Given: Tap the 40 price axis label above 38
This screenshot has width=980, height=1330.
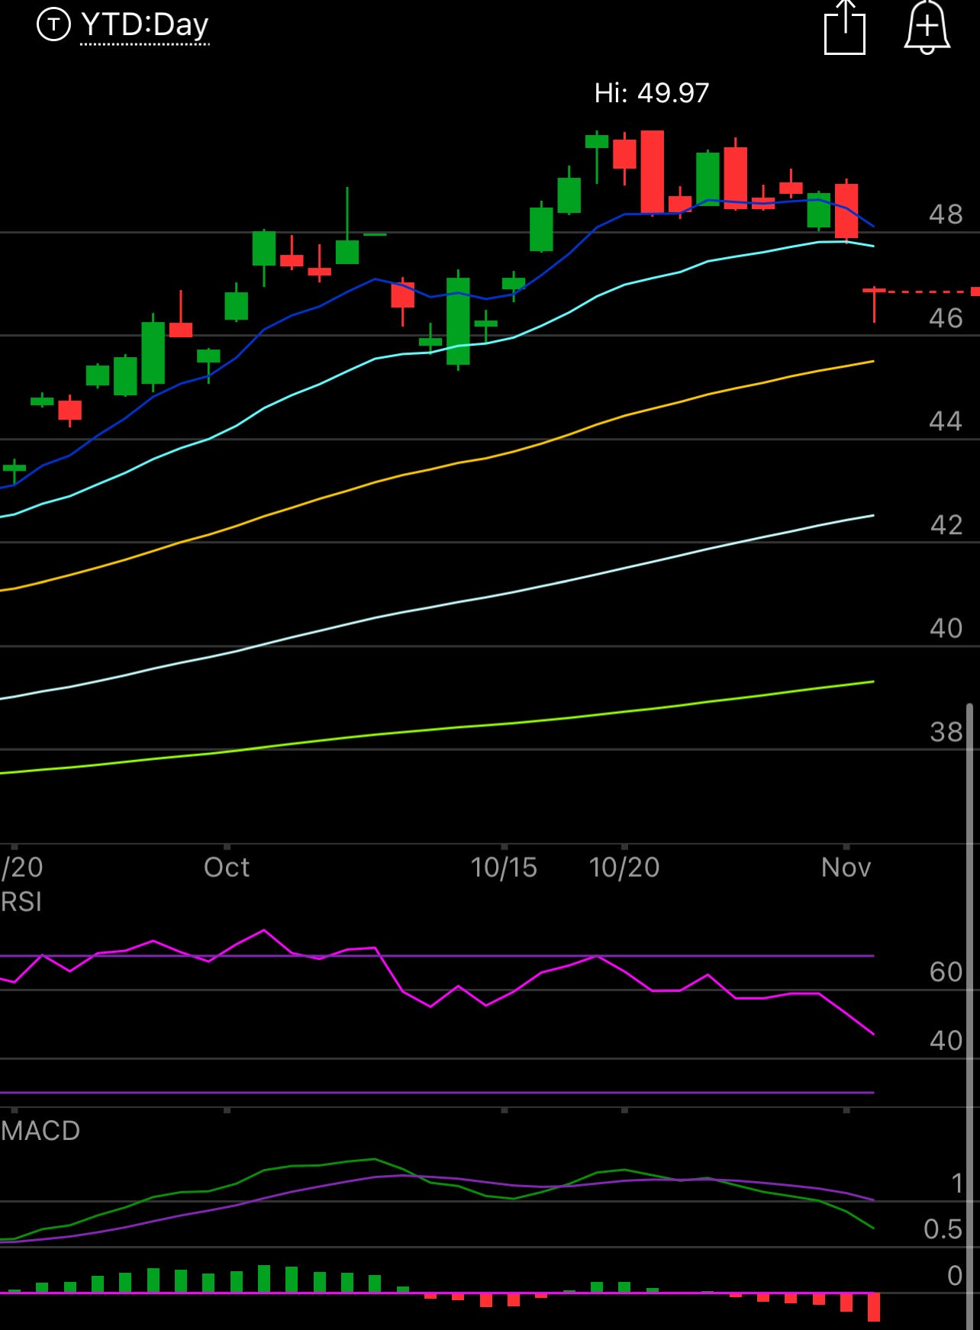Looking at the screenshot, I should coord(946,628).
